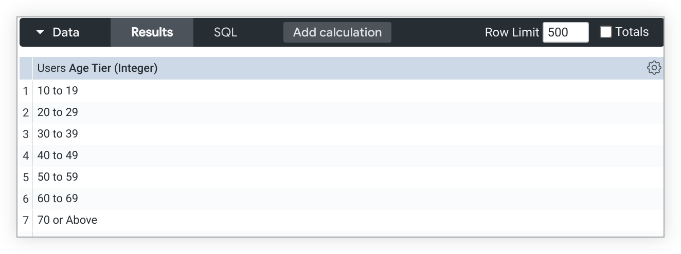Open the column settings gear icon
The height and width of the screenshot is (254, 681).
(654, 68)
